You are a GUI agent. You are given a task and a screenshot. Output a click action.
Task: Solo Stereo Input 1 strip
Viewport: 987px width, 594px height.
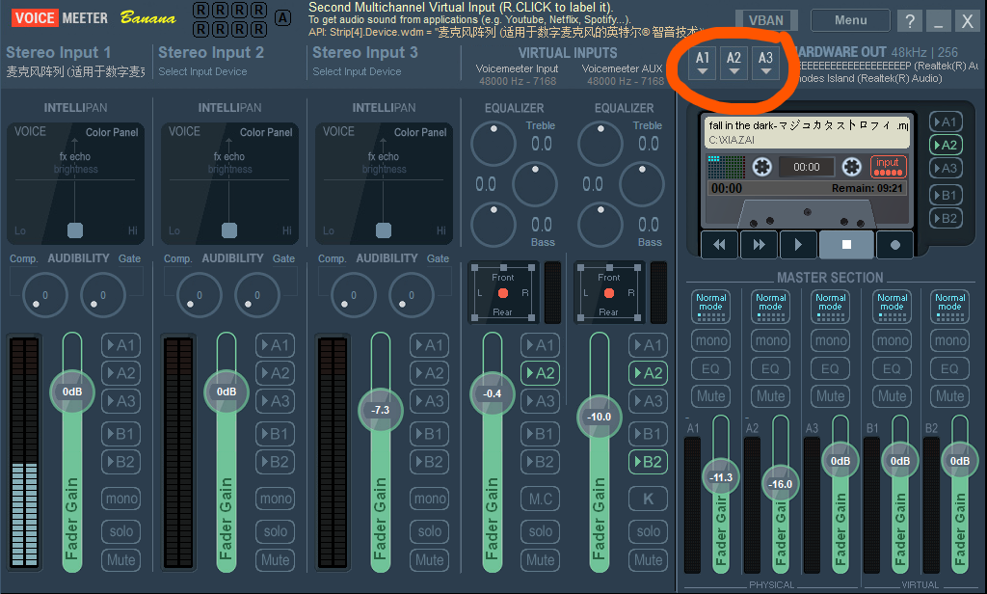pos(120,531)
